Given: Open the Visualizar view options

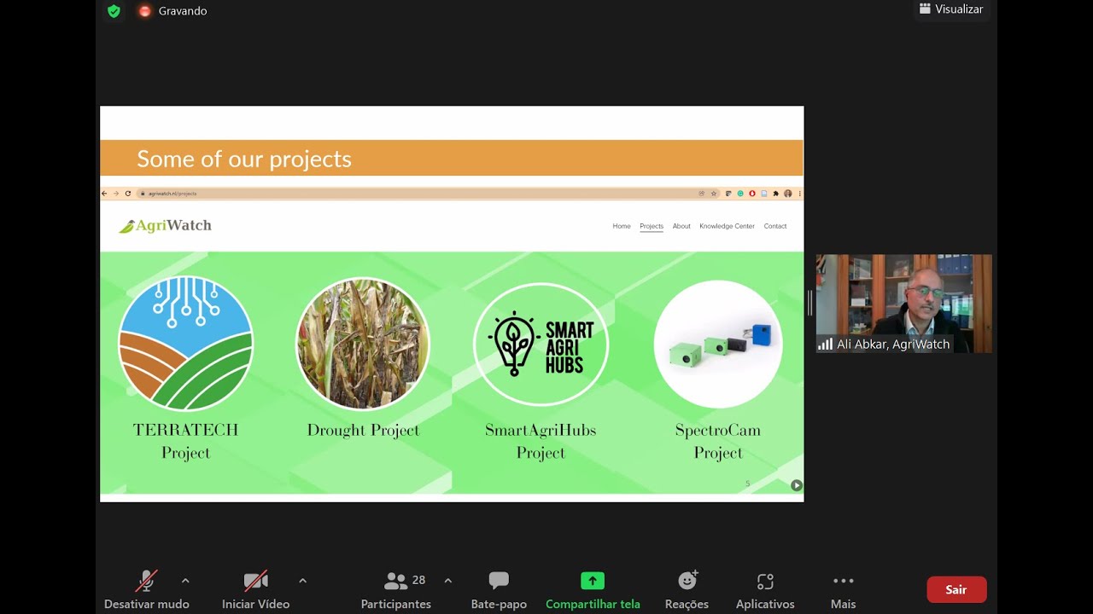Looking at the screenshot, I should (951, 9).
